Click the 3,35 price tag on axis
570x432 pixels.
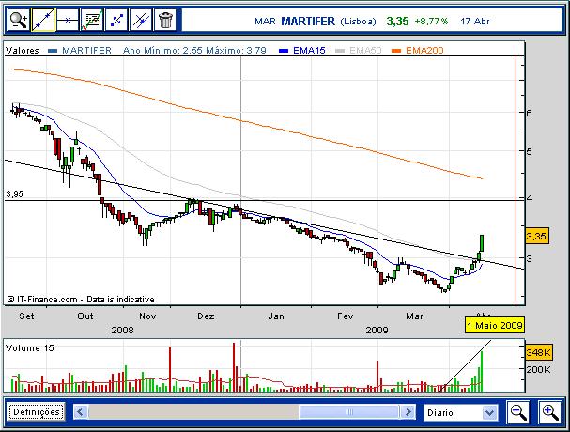pos(536,236)
